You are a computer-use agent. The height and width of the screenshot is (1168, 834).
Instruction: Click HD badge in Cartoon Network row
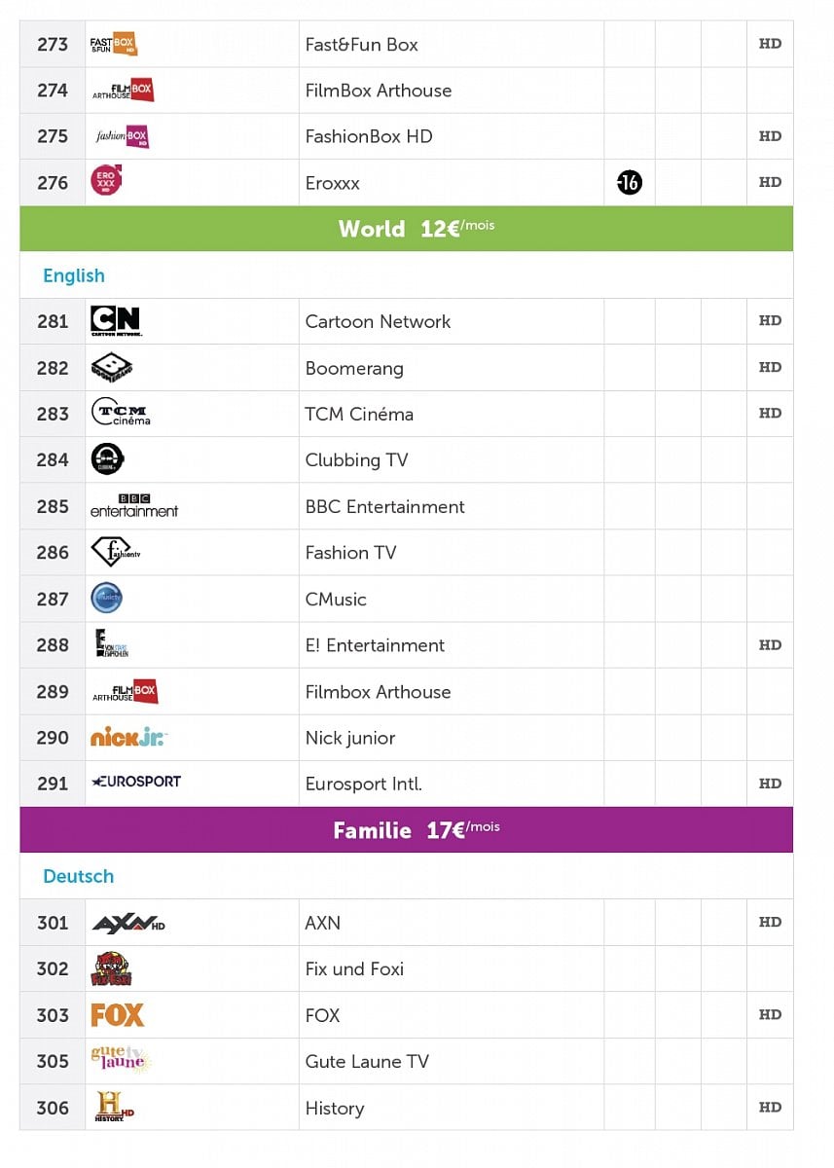[x=770, y=321]
